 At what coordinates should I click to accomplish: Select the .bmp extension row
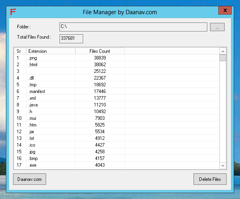click(x=117, y=158)
